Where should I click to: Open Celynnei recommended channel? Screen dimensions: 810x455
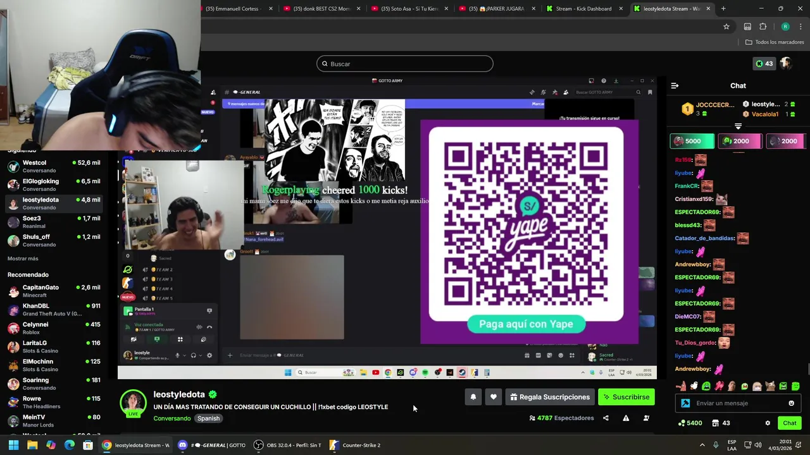(x=54, y=328)
